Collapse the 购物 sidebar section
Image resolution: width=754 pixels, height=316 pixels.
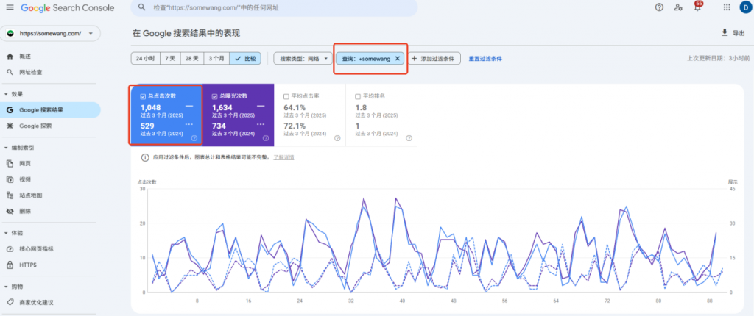coord(6,287)
